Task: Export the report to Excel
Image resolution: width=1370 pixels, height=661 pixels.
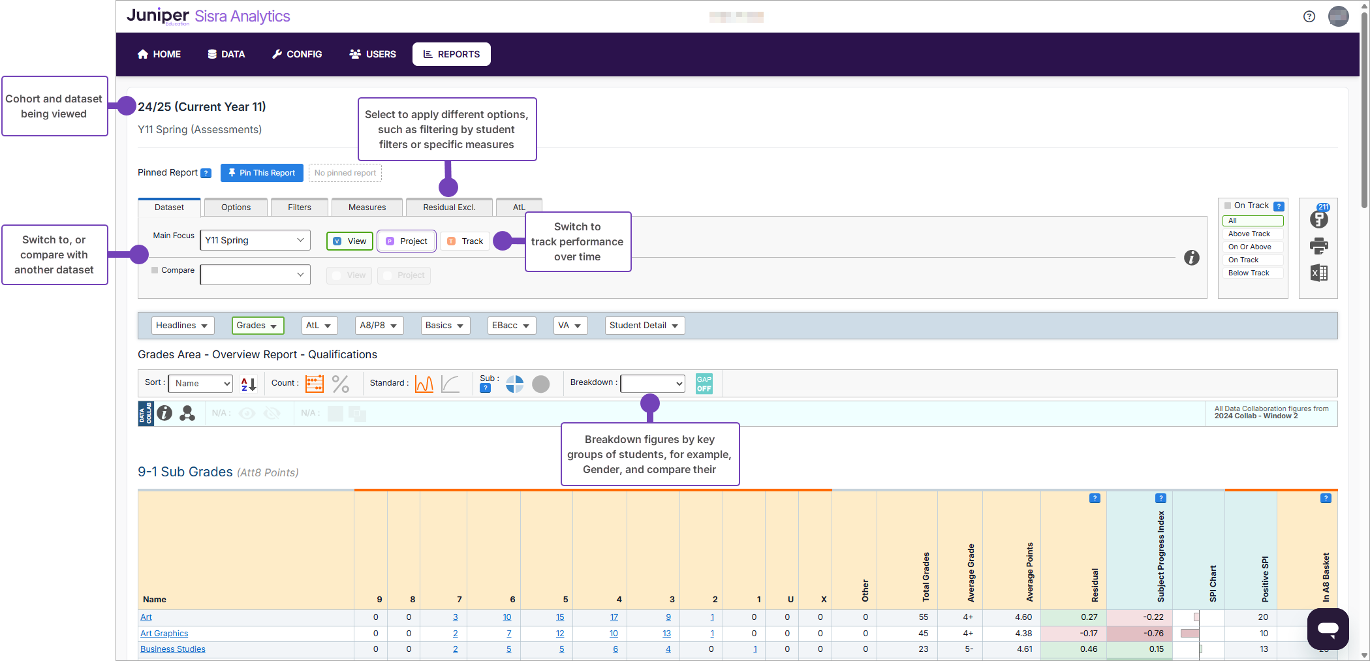Action: coord(1318,273)
